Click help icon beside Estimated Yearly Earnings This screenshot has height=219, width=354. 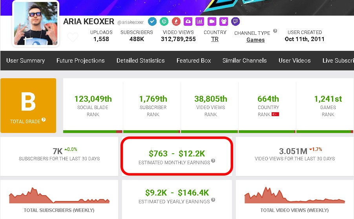point(213,200)
